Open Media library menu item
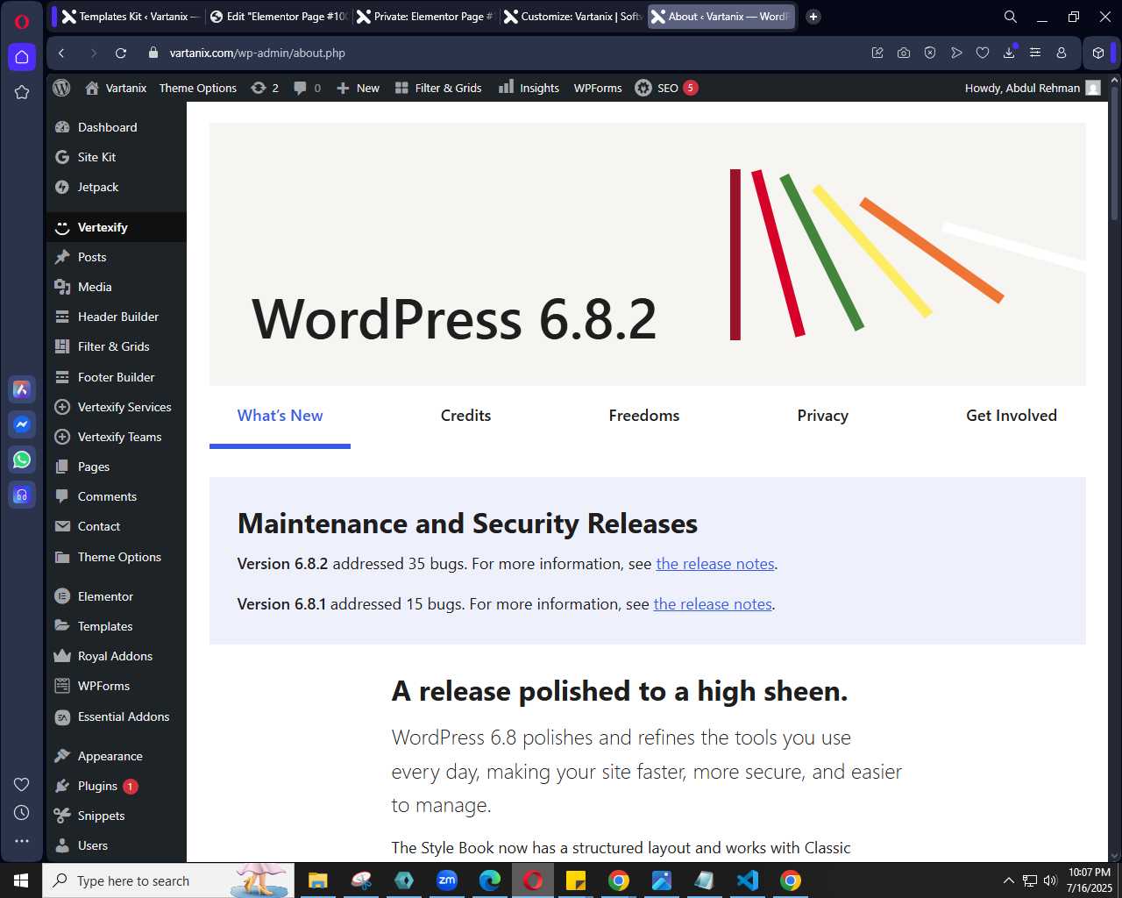 pos(116,287)
